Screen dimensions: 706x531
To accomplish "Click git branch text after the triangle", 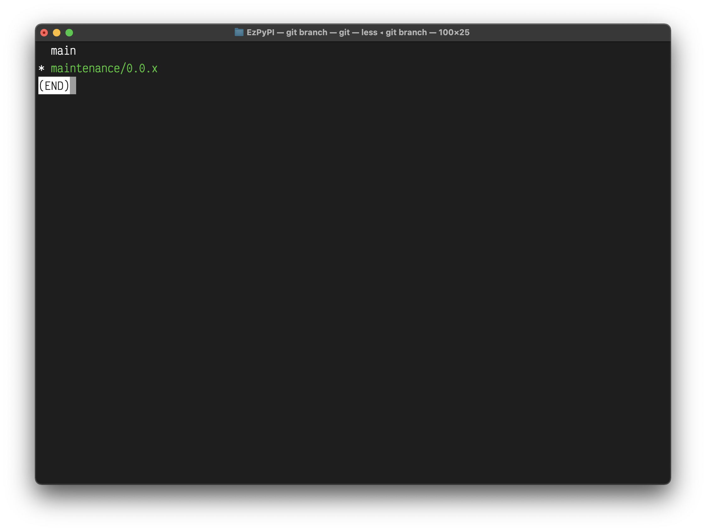I will click(x=406, y=32).
